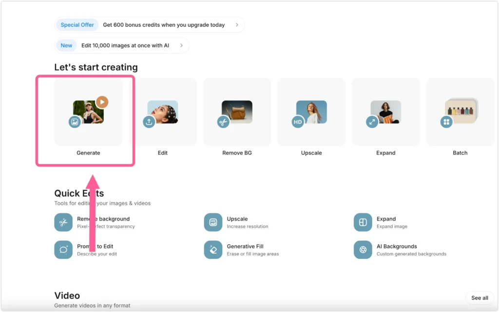Click the Remove background quick edit icon

point(63,222)
